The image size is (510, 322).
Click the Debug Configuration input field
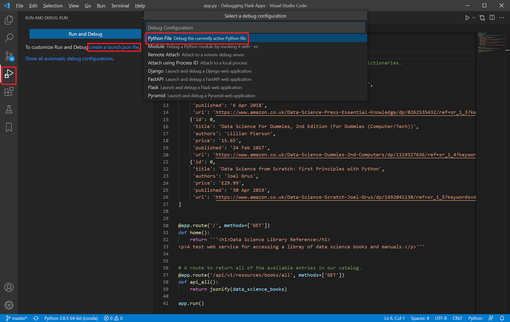point(255,28)
